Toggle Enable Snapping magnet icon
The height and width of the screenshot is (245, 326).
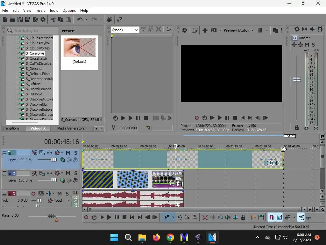pyautogui.click(x=271, y=218)
